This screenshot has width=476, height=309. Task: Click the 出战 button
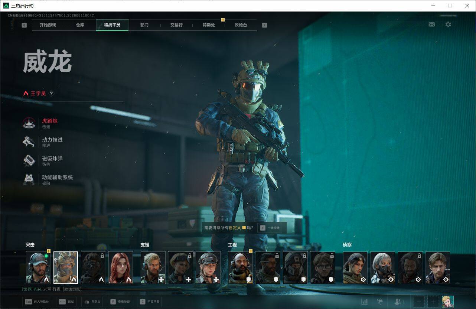pyautogui.click(x=66, y=302)
